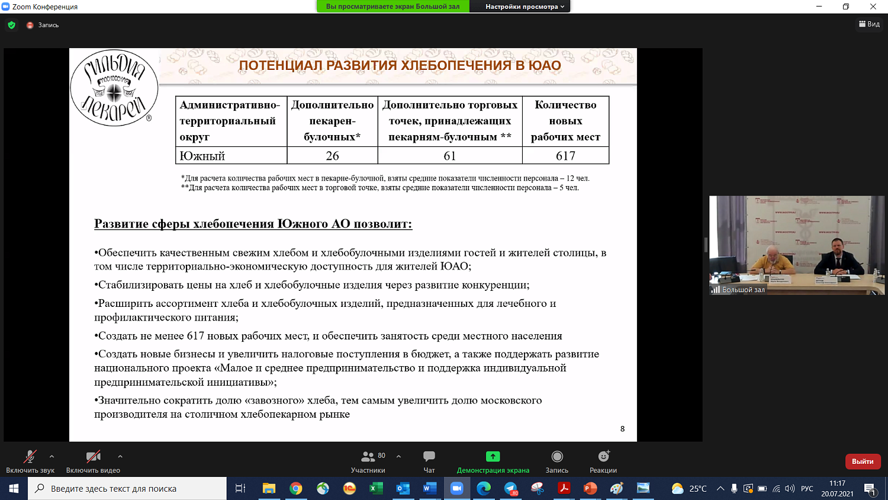Open the network Wi-Fi tray icon
Image resolution: width=888 pixels, height=500 pixels.
776,488
